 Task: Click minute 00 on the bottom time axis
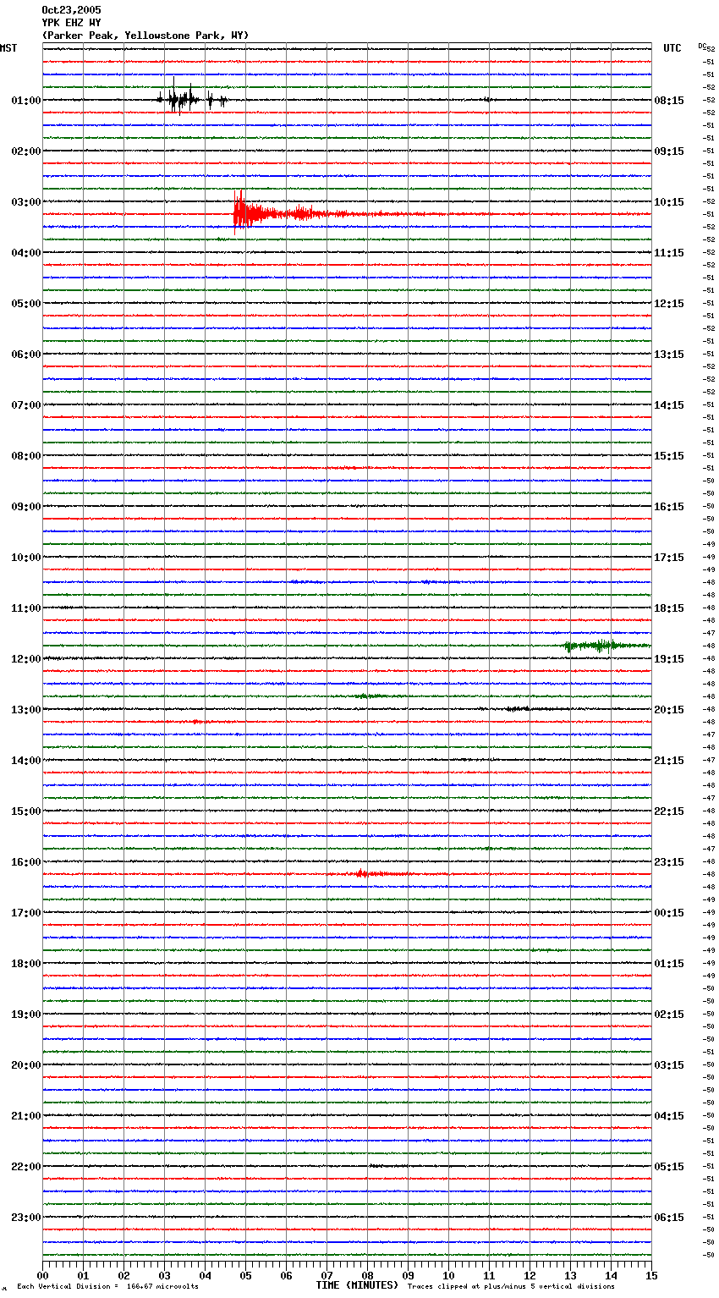pyautogui.click(x=42, y=1275)
